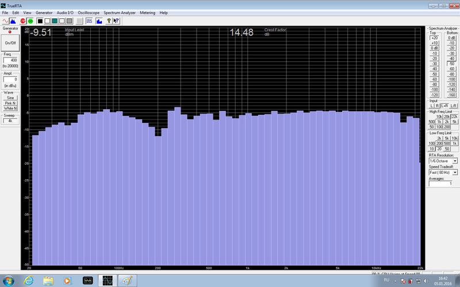Set Bottom level to -100
Viewport: 460px width, 287px height.
pyautogui.click(x=452, y=79)
